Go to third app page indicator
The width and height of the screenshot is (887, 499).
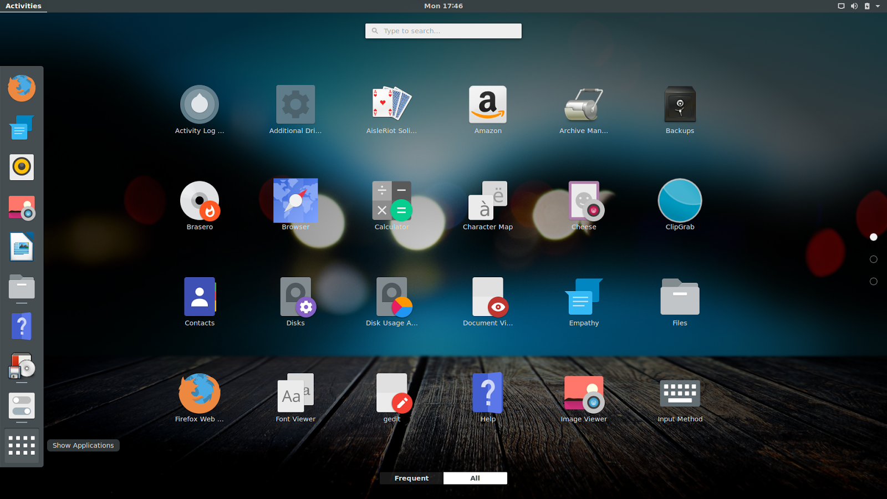point(874,282)
